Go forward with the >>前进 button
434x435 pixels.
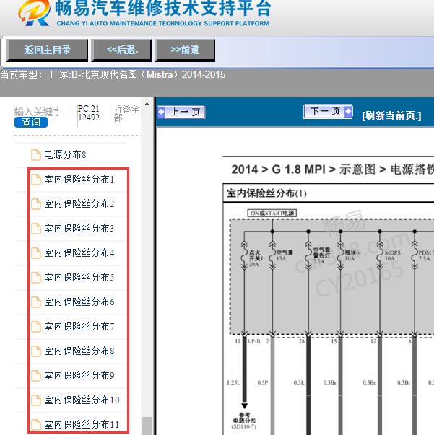tap(185, 50)
